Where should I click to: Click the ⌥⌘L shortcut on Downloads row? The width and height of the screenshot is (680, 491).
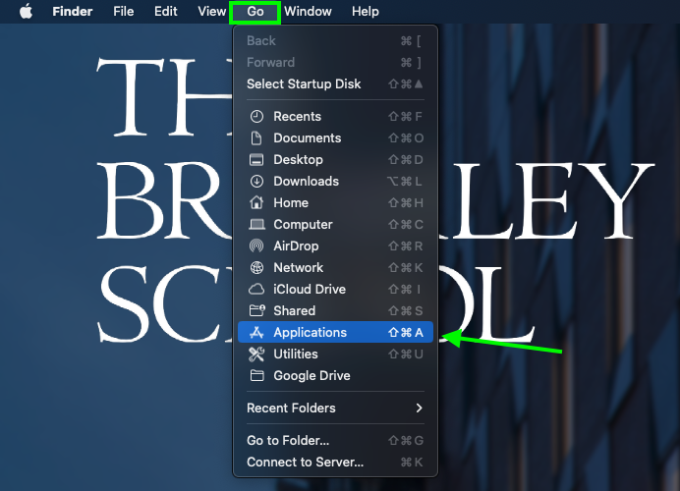click(405, 181)
